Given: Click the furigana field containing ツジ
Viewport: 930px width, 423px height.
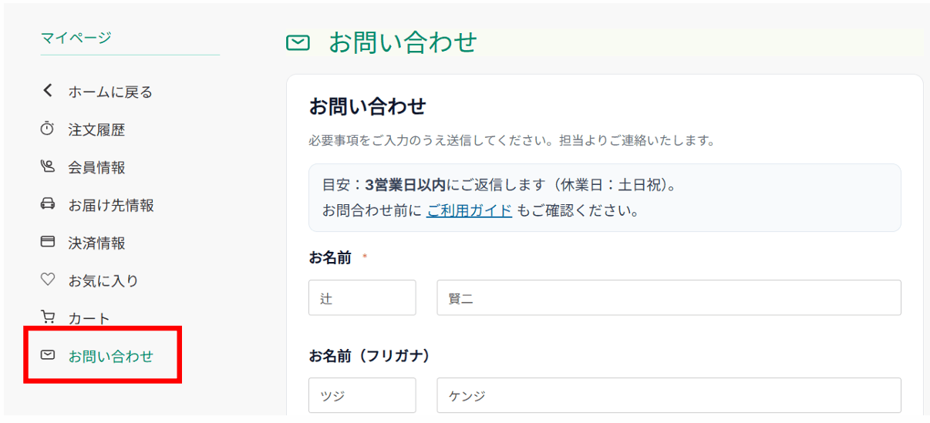Looking at the screenshot, I should tap(362, 396).
